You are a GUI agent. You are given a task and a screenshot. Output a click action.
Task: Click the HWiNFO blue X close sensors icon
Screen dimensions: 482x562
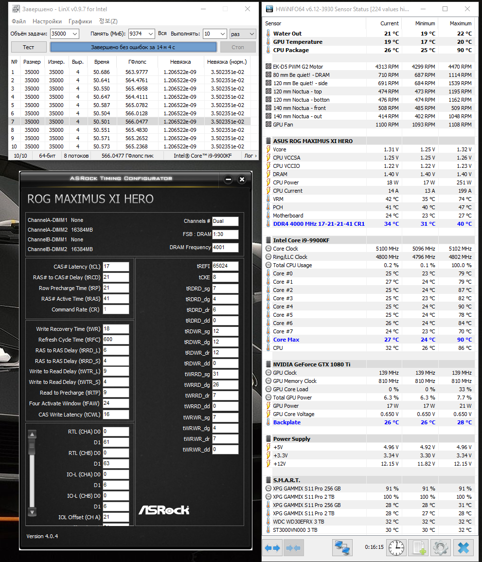[x=464, y=548]
